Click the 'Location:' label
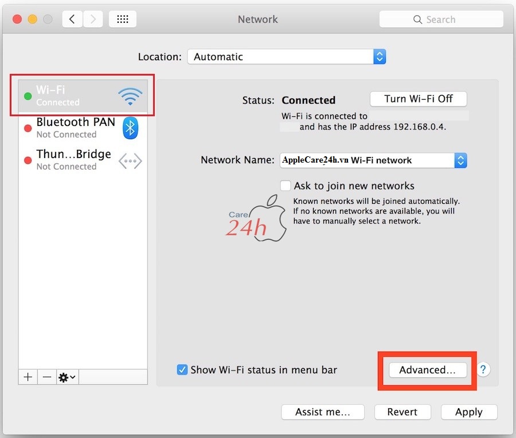Screen dimensions: 516x438 pyautogui.click(x=159, y=57)
